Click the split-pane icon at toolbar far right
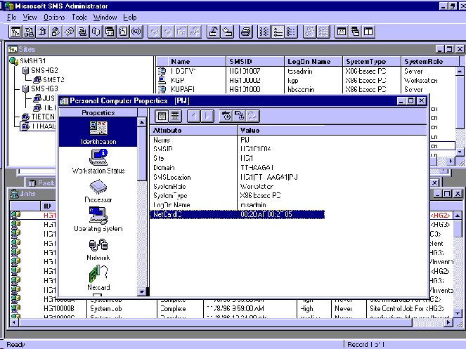This screenshot has width=466, height=349. [368, 32]
